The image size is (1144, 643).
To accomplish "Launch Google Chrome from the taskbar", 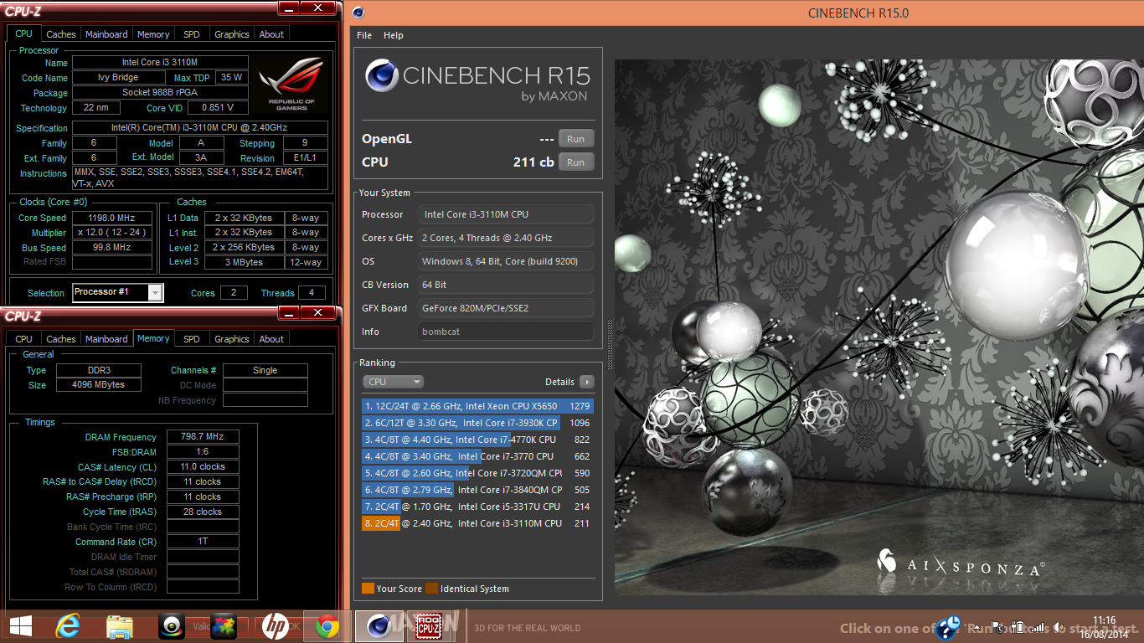I will (x=327, y=625).
